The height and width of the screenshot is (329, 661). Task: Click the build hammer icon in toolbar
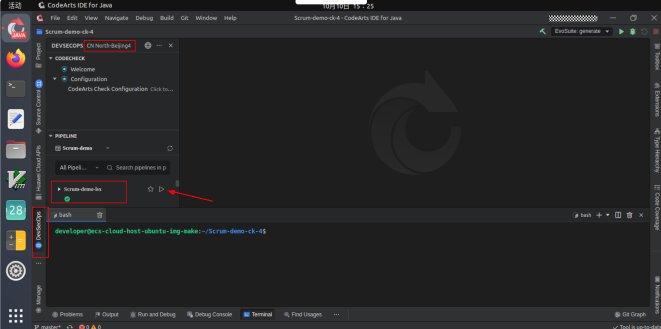pos(542,31)
